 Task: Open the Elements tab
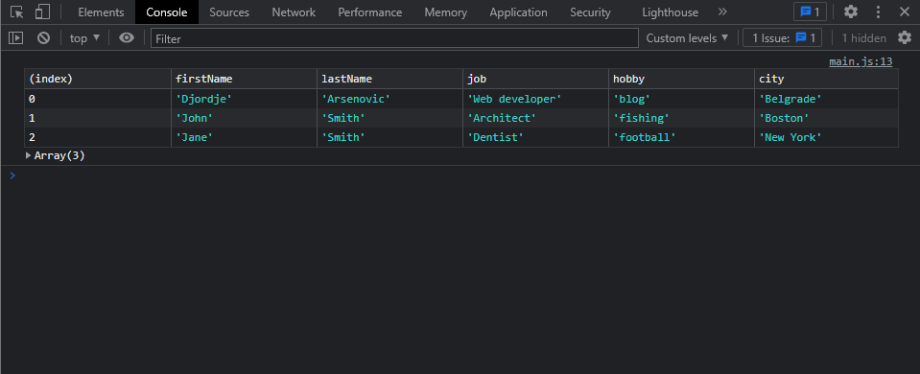point(101,12)
